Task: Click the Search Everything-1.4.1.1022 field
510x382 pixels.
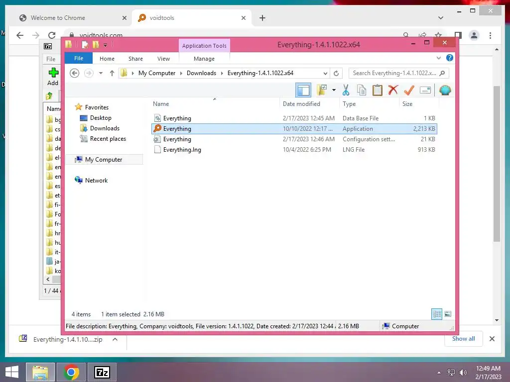Action: pyautogui.click(x=399, y=73)
